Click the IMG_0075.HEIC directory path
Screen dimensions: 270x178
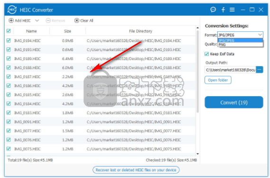click(134, 149)
